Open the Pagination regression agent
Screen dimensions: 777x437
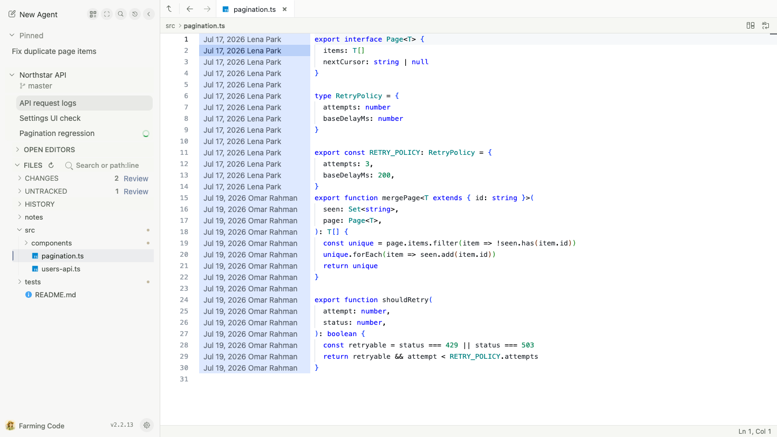coord(84,133)
